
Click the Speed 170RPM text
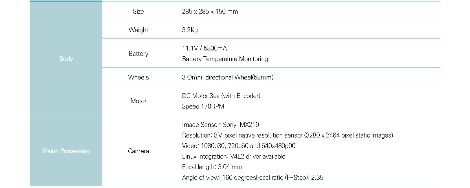203,106
